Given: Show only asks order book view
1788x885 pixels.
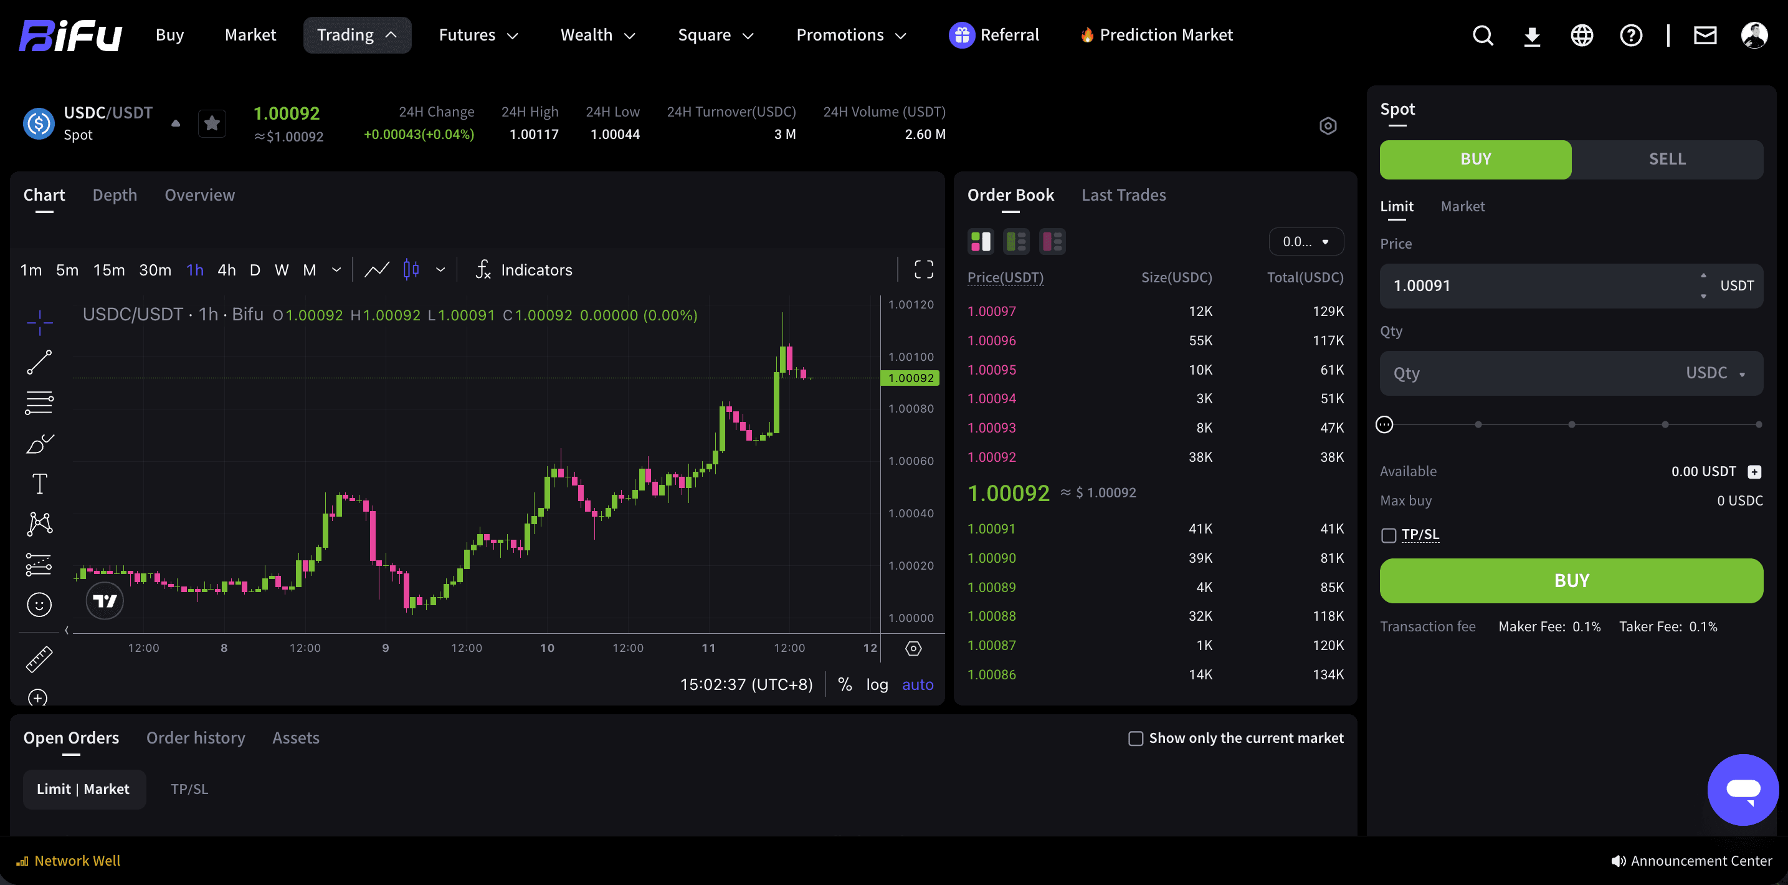Looking at the screenshot, I should coord(1053,242).
